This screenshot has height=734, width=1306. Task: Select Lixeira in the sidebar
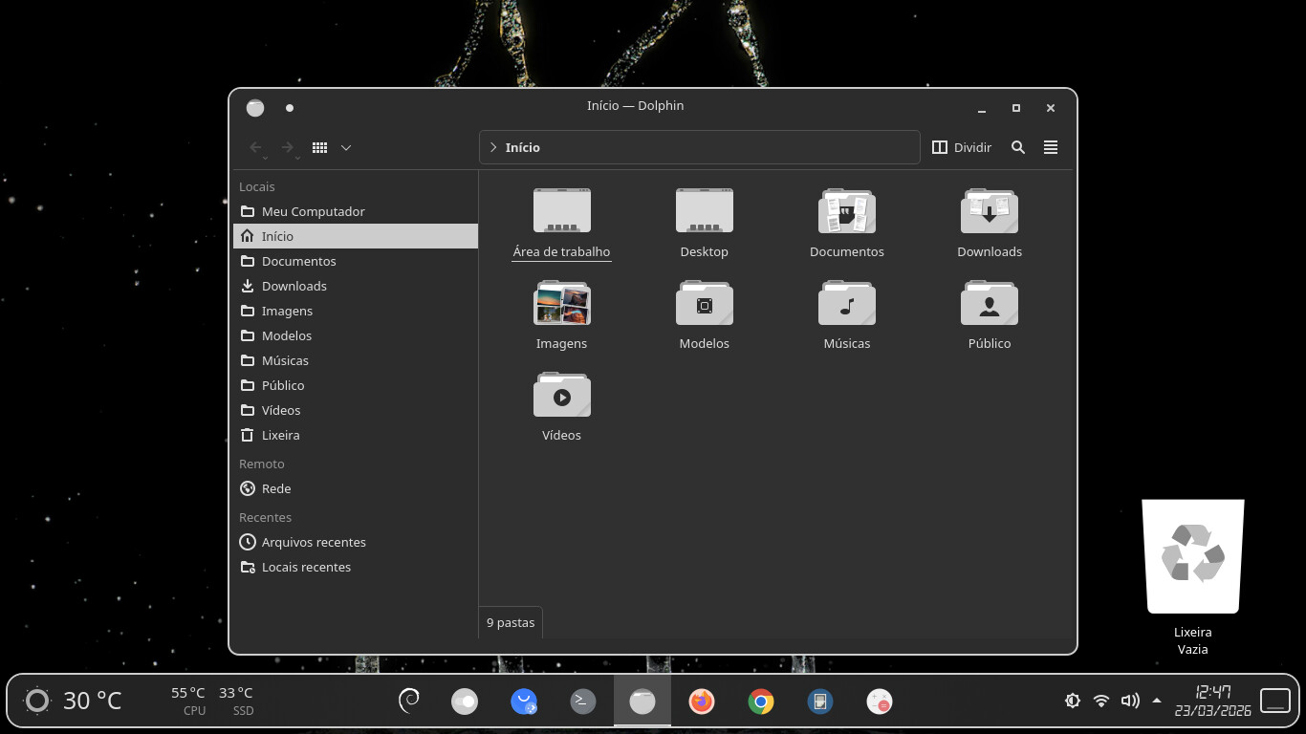pyautogui.click(x=280, y=435)
